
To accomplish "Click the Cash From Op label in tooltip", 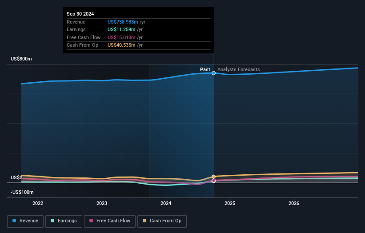I will point(82,45).
